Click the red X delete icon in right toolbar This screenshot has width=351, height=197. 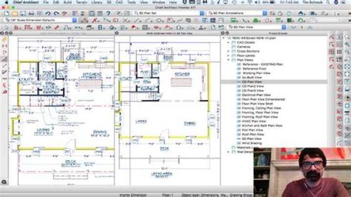coord(340,81)
